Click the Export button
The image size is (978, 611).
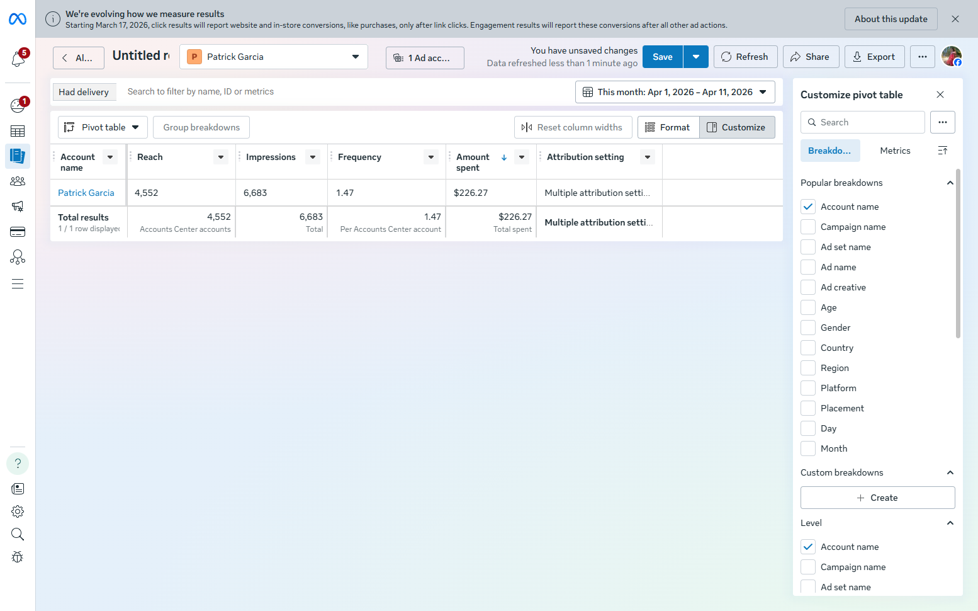point(874,57)
